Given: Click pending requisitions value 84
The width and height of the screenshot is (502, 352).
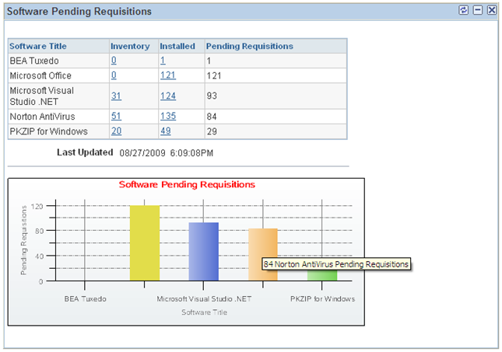Looking at the screenshot, I should click(x=212, y=117).
